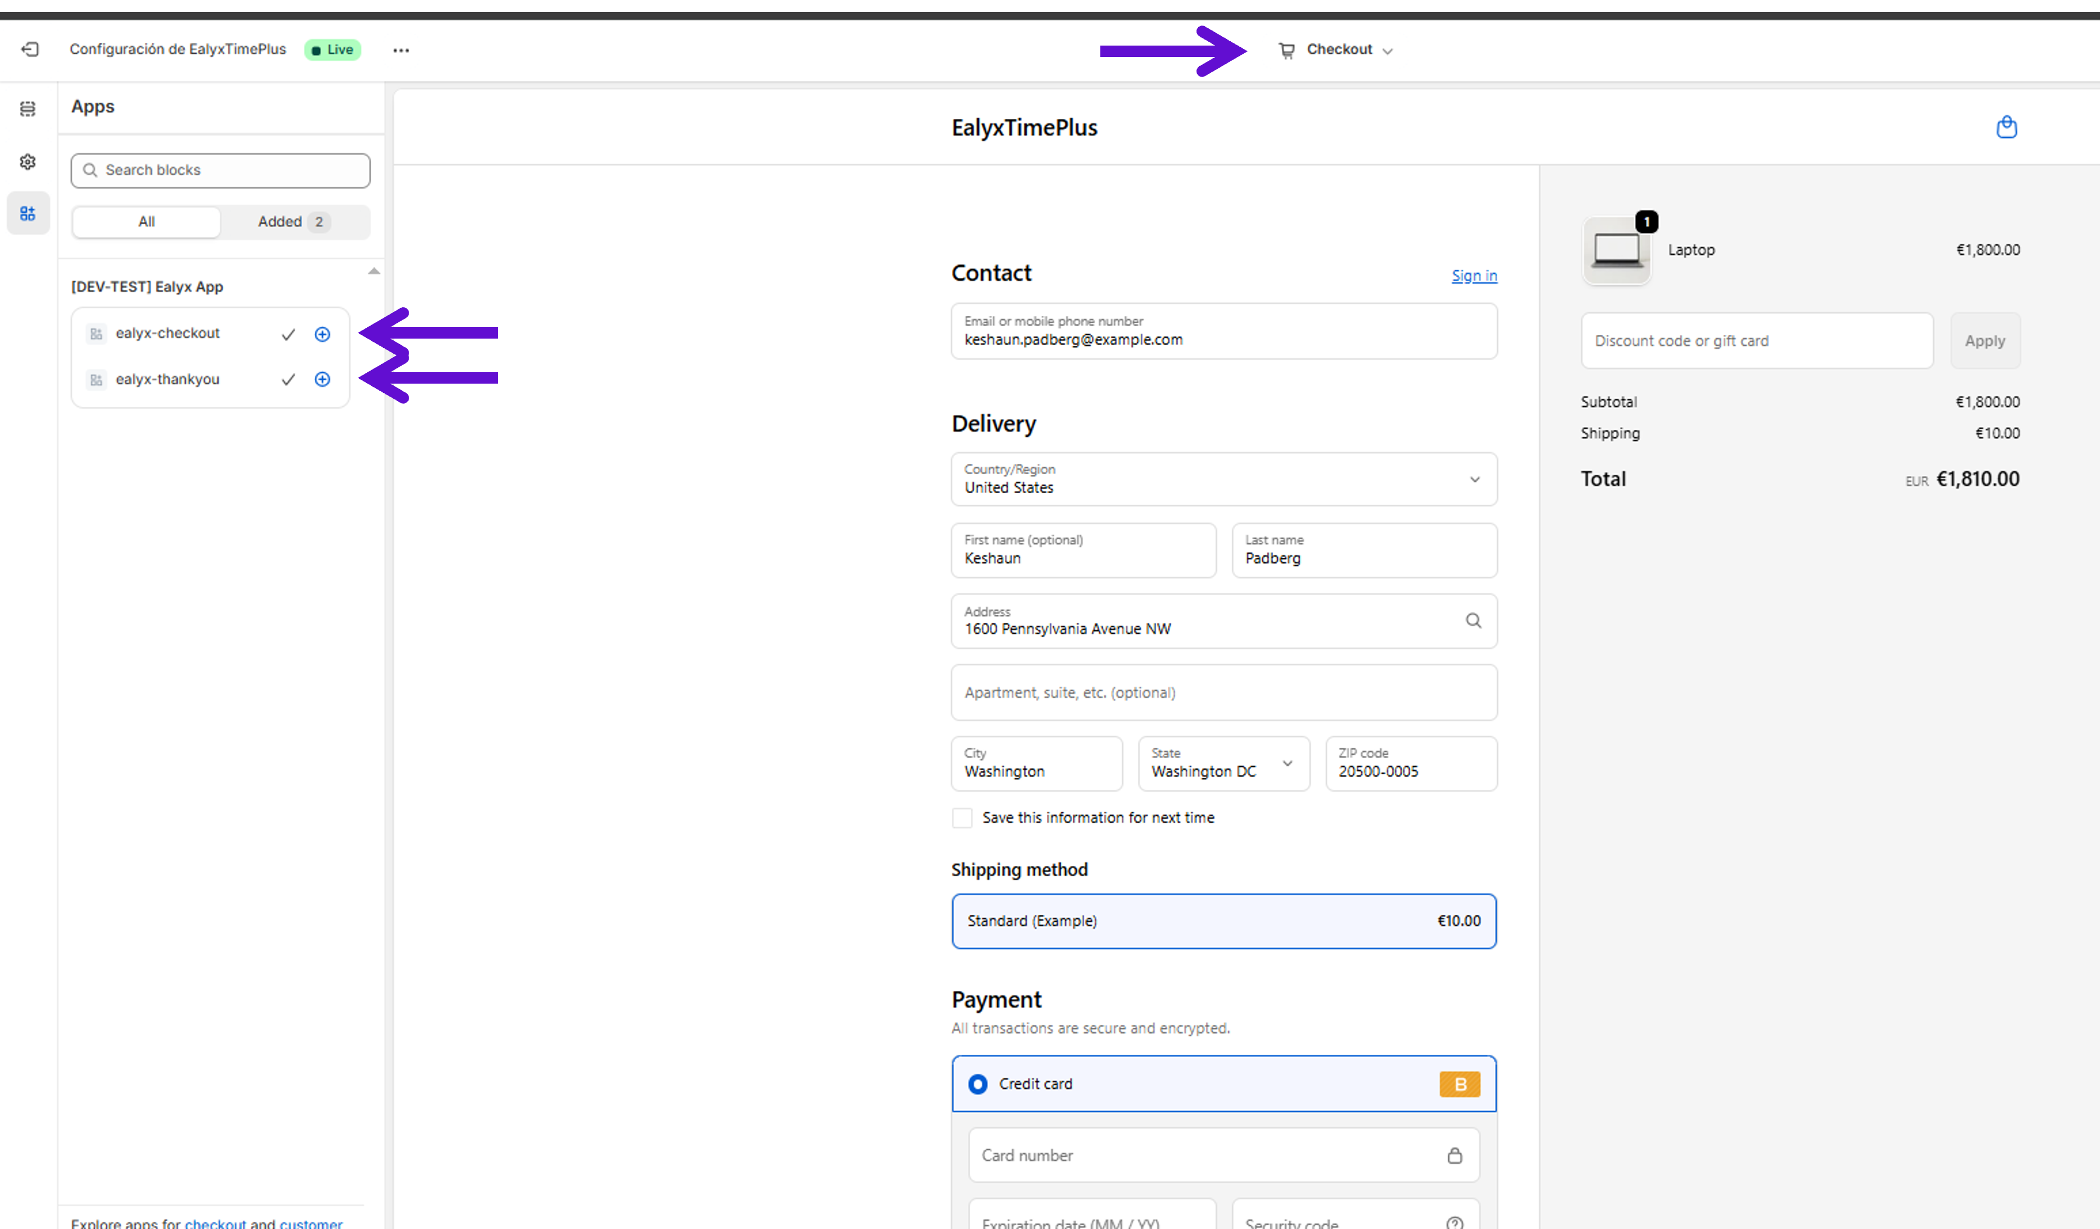Screen dimensions: 2100x1229
Task: Click the Sign in link
Action: [x=1473, y=276]
